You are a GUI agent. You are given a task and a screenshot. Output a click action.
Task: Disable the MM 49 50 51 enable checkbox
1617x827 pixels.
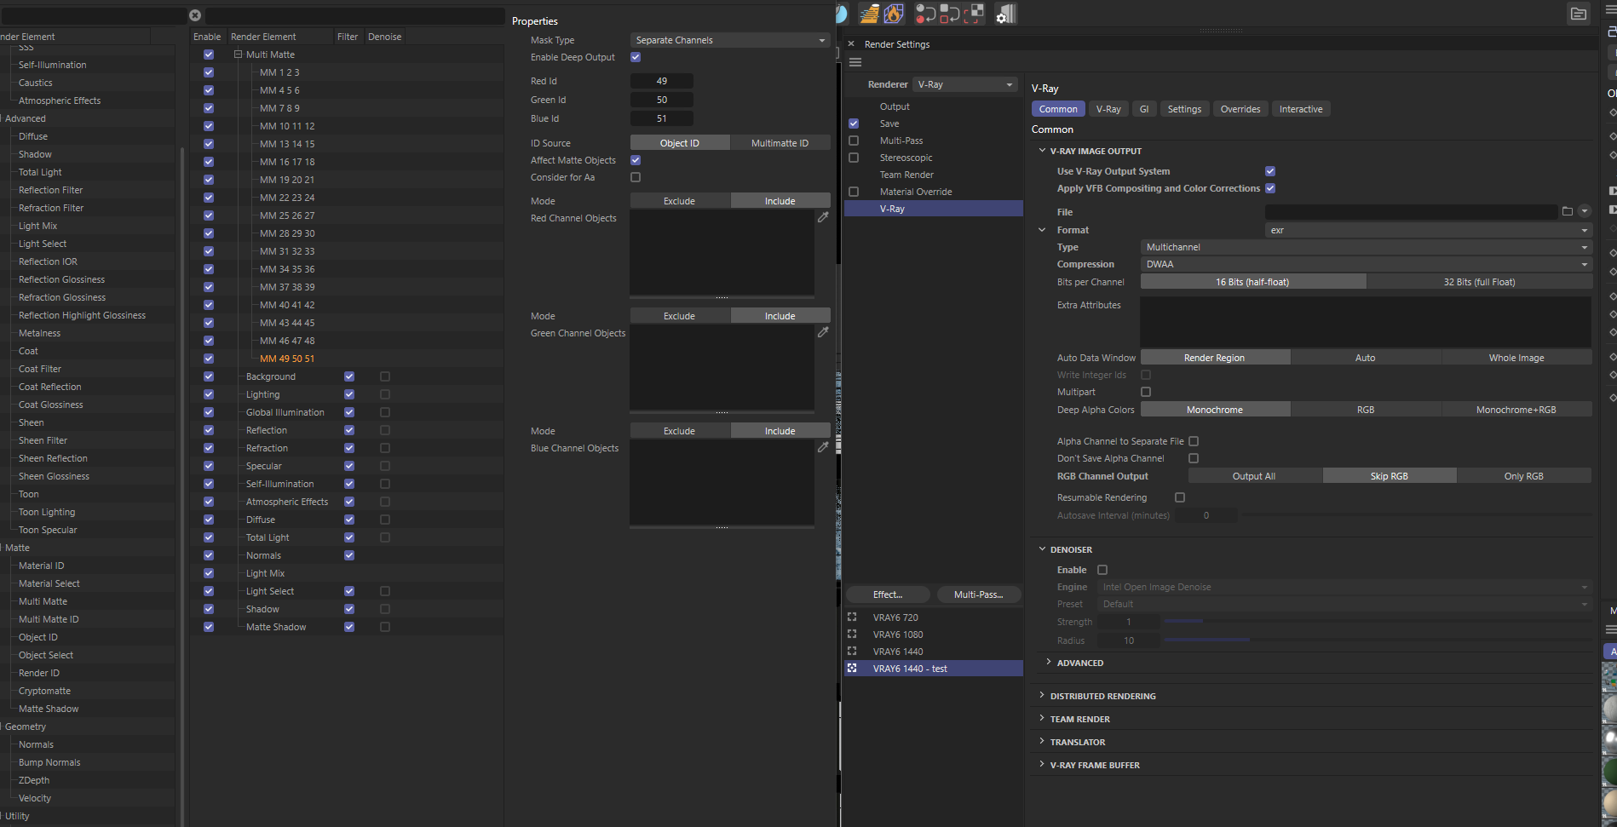point(209,359)
